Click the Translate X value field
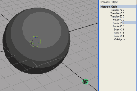 pos(129,10)
